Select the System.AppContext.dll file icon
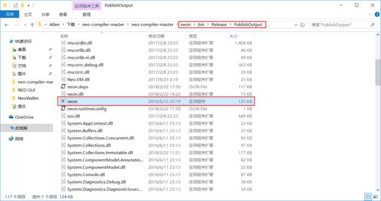381x201 pixels. [63, 124]
